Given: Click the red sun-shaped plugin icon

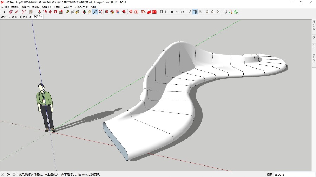Looking at the screenshot, I should [131, 12].
